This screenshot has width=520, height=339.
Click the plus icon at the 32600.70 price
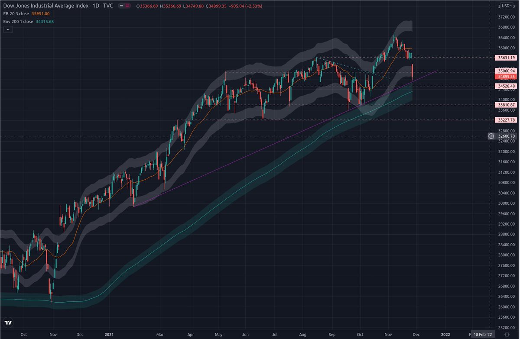491,136
